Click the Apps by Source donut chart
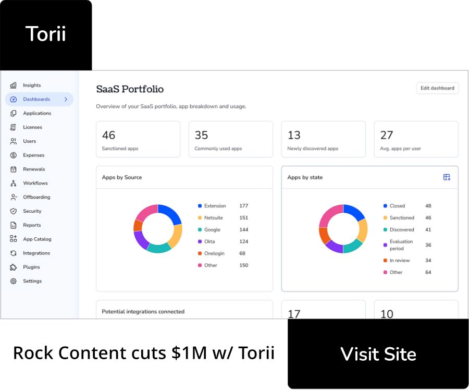 pos(157,229)
